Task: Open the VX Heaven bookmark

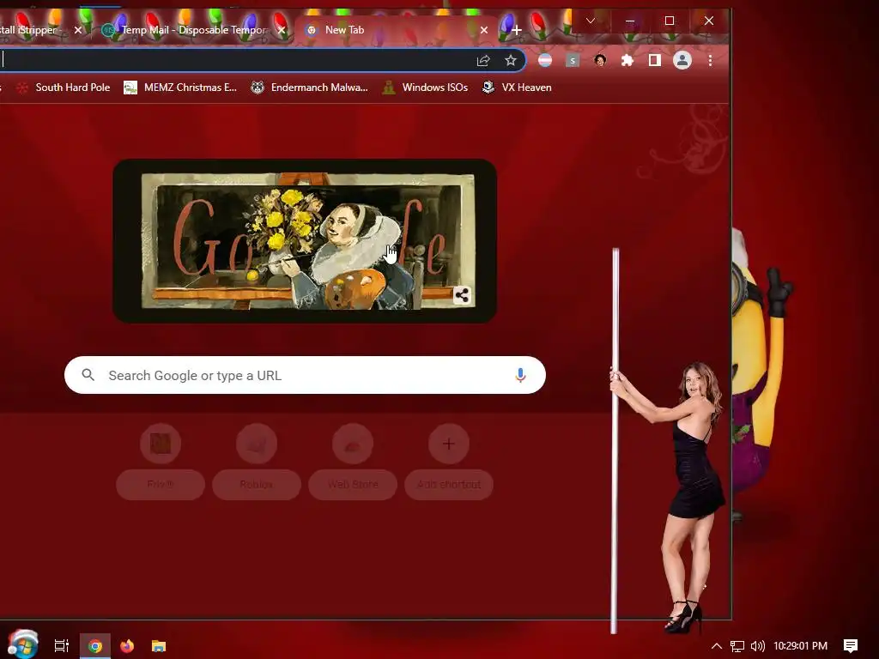Action: coord(517,88)
